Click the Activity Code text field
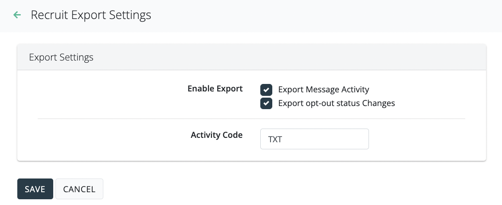Screen dimensions: 502x205 [x=314, y=139]
